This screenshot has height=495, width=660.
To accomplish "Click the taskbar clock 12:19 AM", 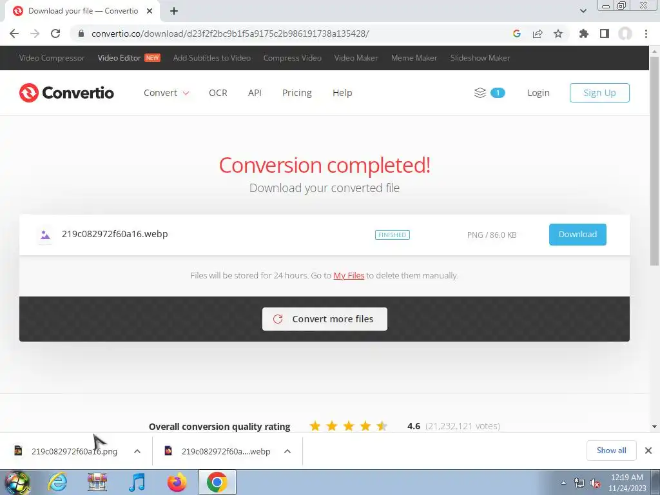I will pyautogui.click(x=626, y=478).
